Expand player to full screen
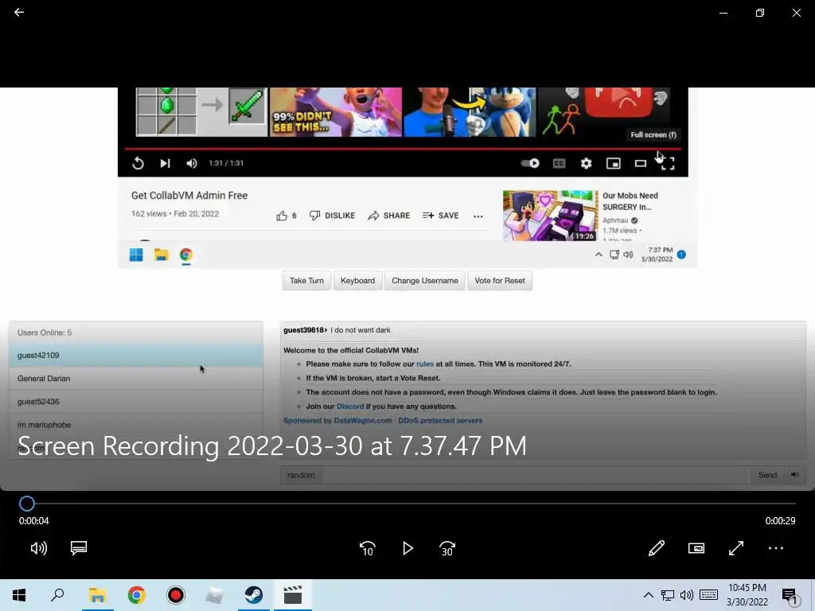This screenshot has width=815, height=611. pos(736,548)
